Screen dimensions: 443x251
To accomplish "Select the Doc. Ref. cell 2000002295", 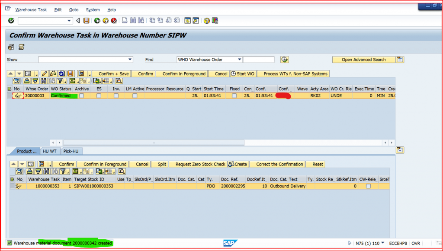I will 233,186.
